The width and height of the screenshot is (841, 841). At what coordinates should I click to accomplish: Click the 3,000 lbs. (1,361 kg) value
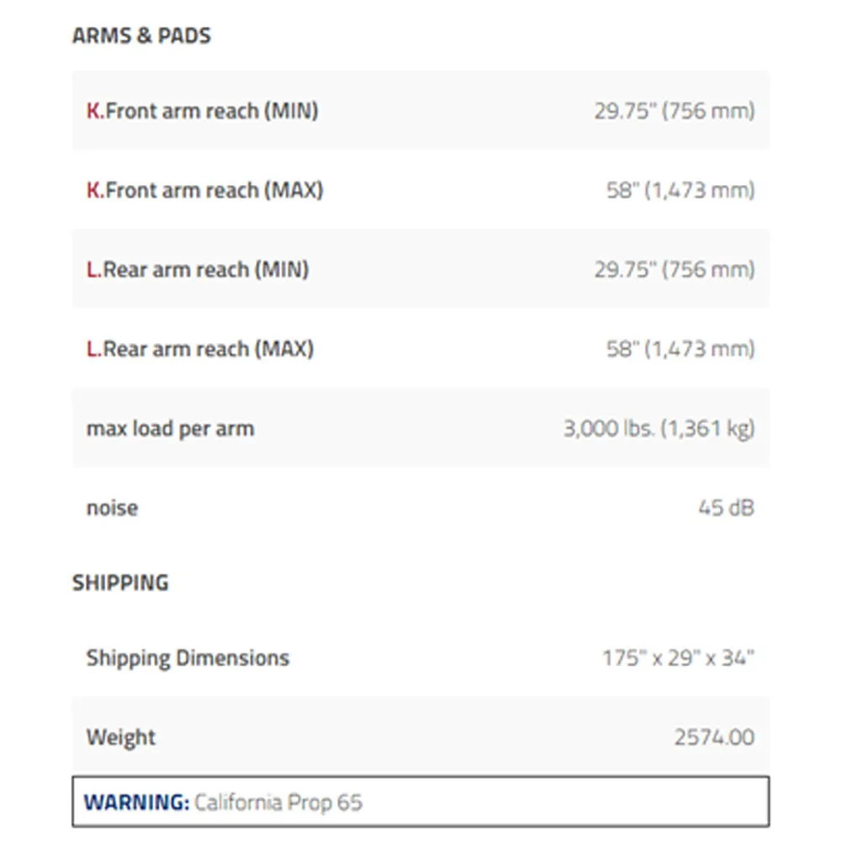coord(659,429)
